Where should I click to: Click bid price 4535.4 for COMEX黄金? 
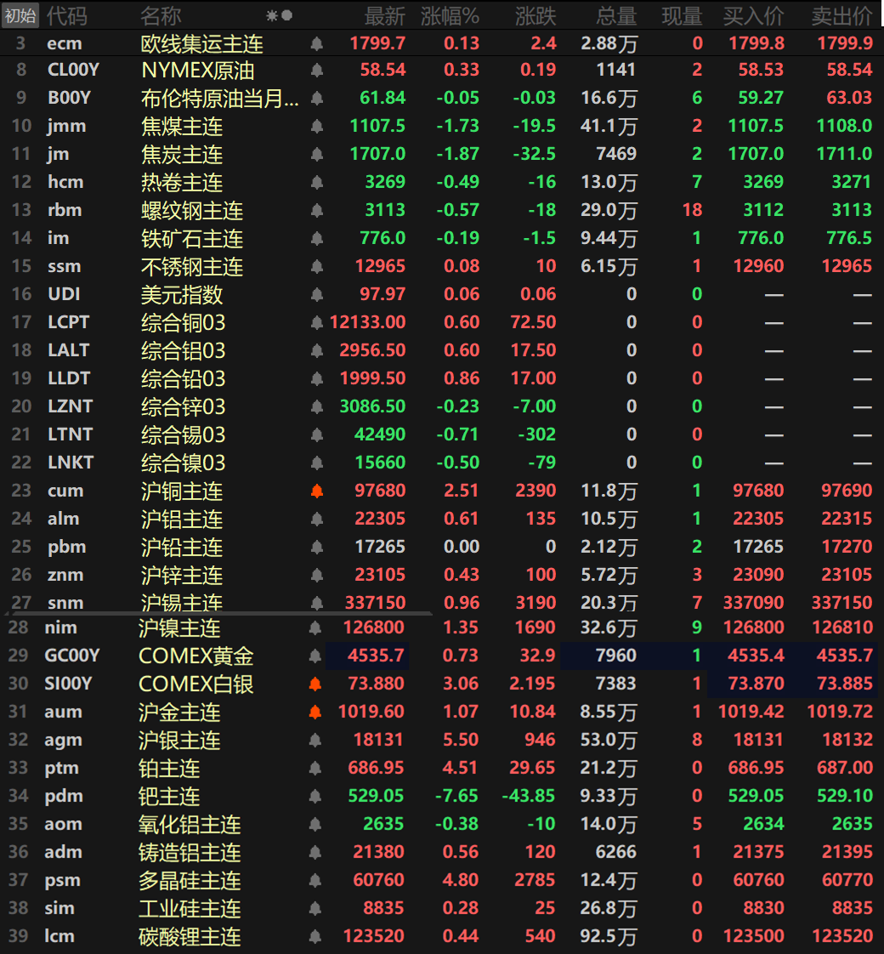click(x=756, y=656)
